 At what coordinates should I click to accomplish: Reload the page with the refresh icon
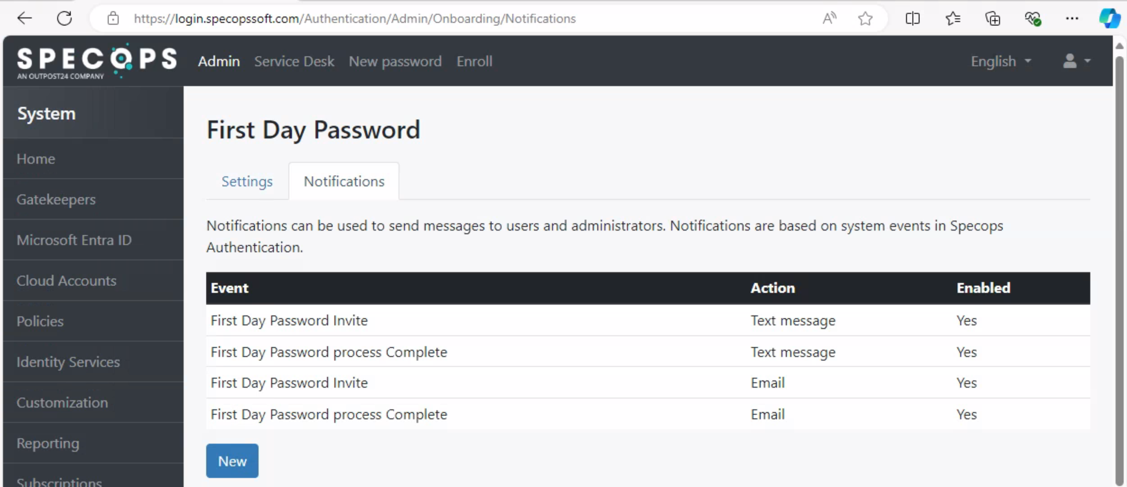pos(64,19)
